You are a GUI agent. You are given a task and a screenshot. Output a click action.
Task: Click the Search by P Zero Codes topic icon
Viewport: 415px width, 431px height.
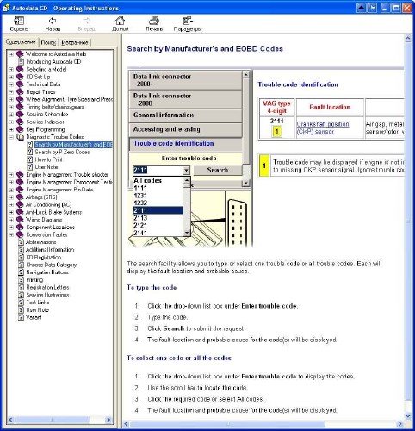[x=29, y=152]
